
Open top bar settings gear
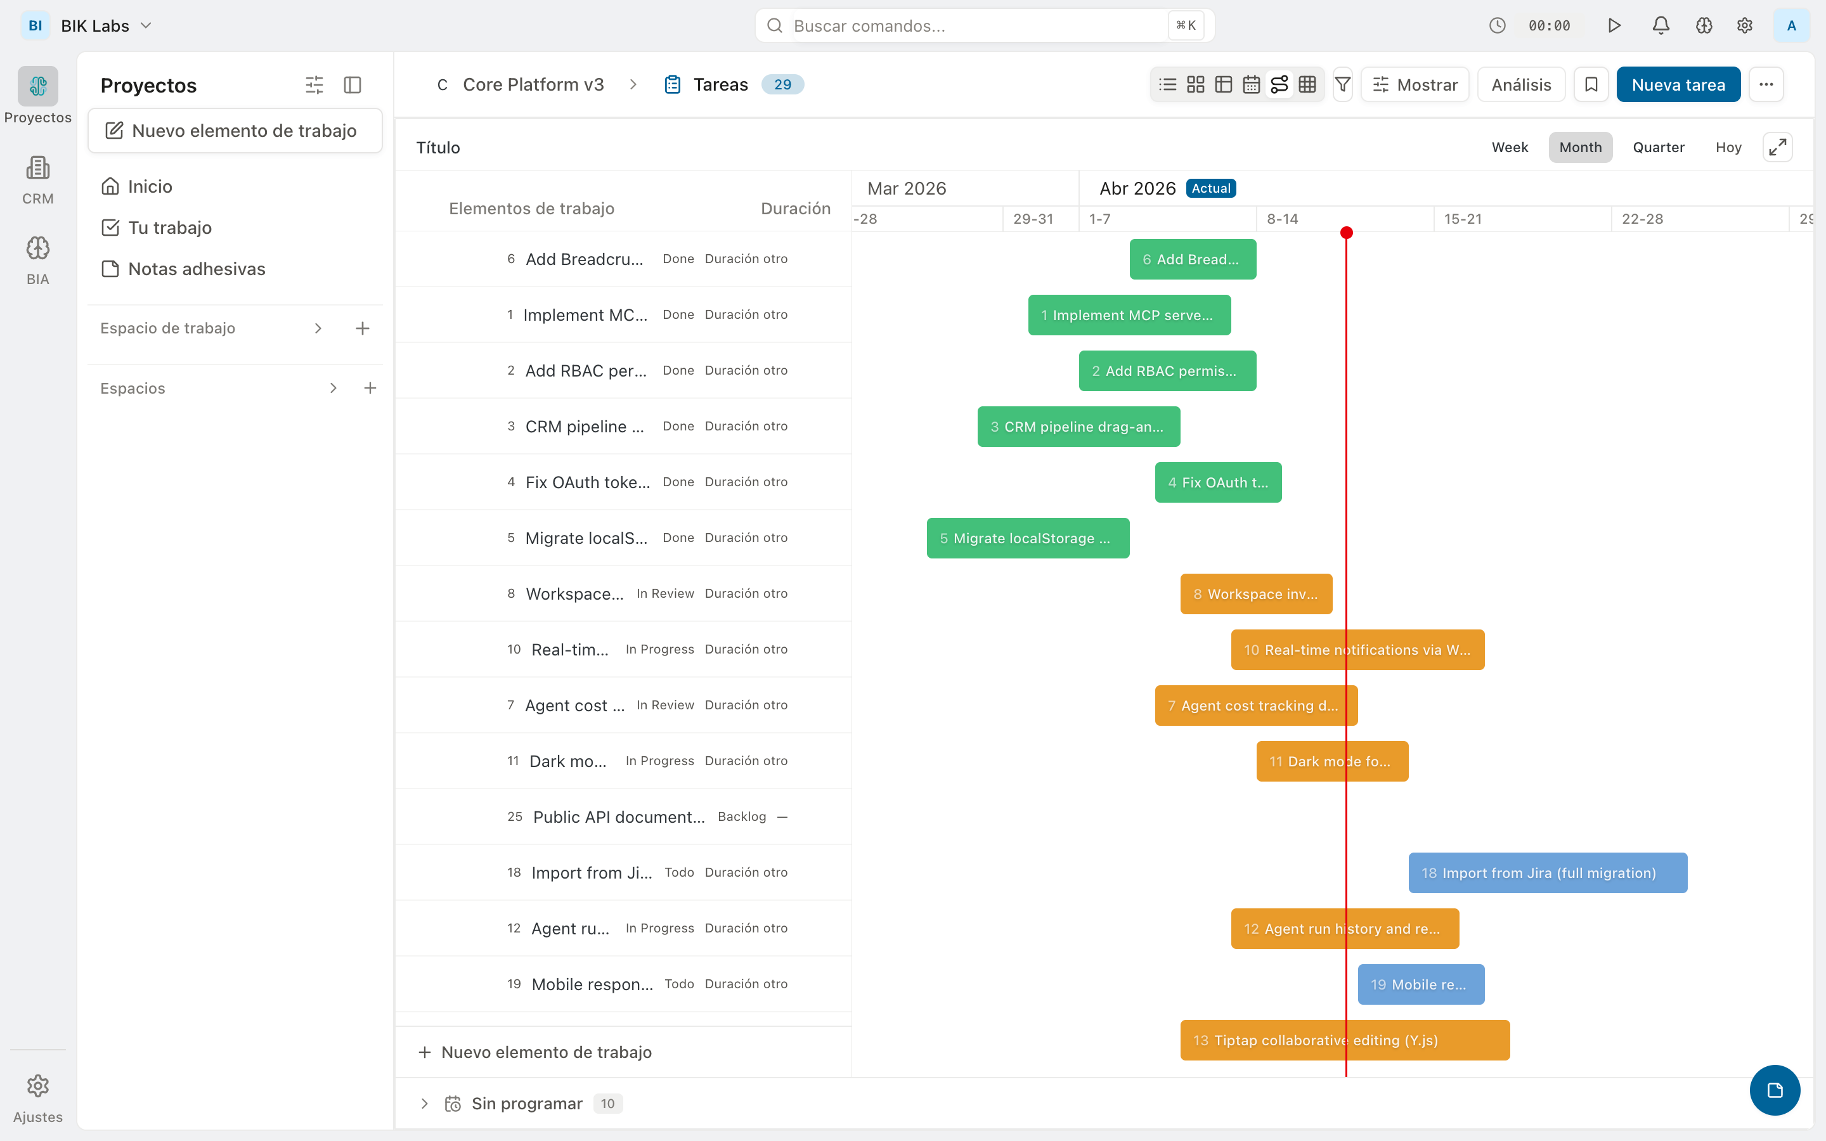(1744, 25)
